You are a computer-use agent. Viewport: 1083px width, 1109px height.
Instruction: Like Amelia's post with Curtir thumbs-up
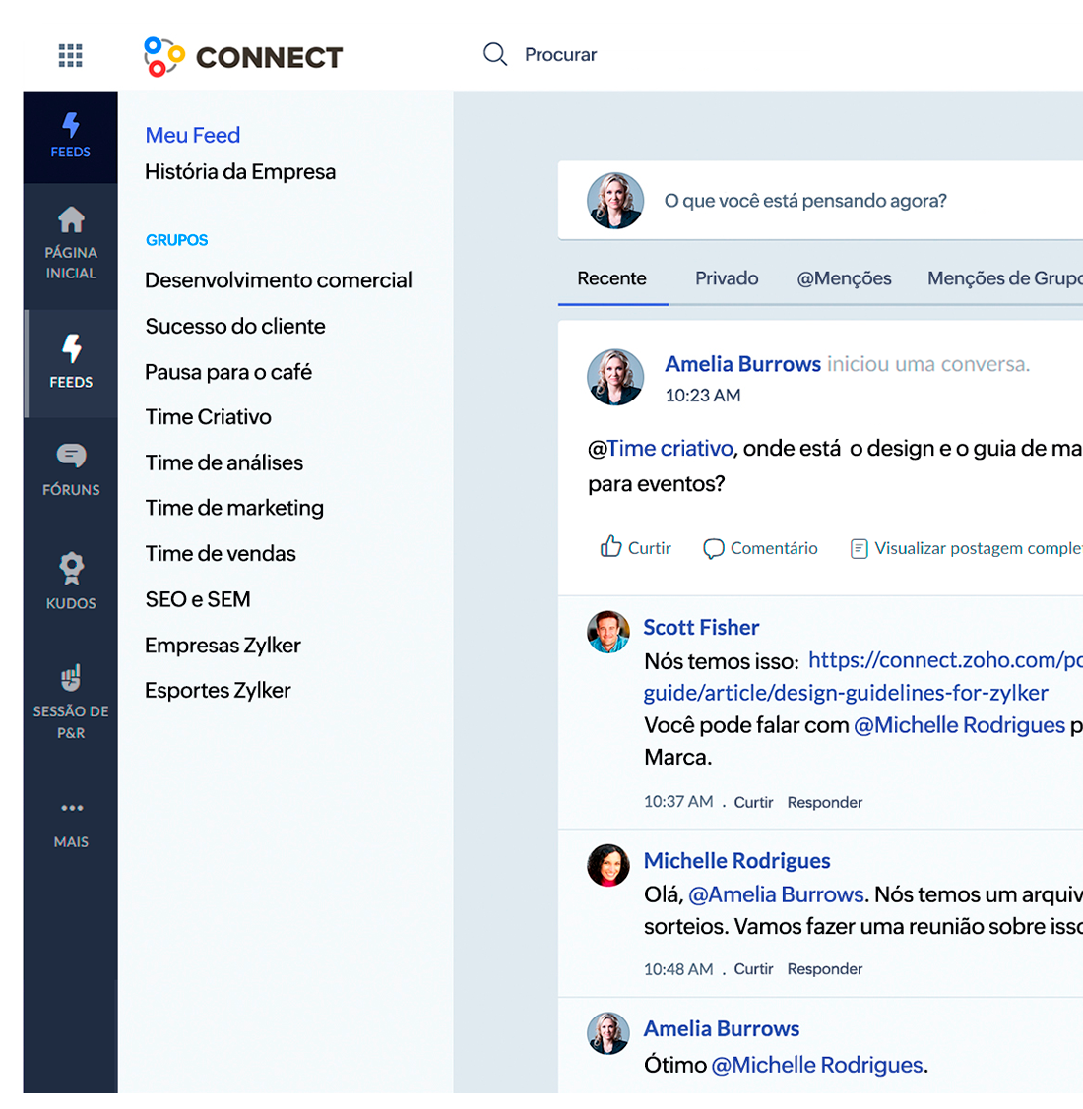[611, 547]
